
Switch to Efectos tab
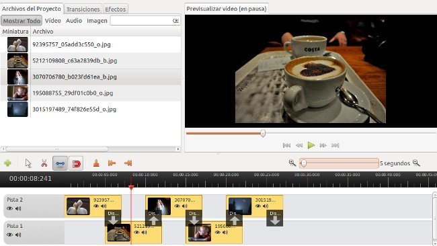(116, 9)
